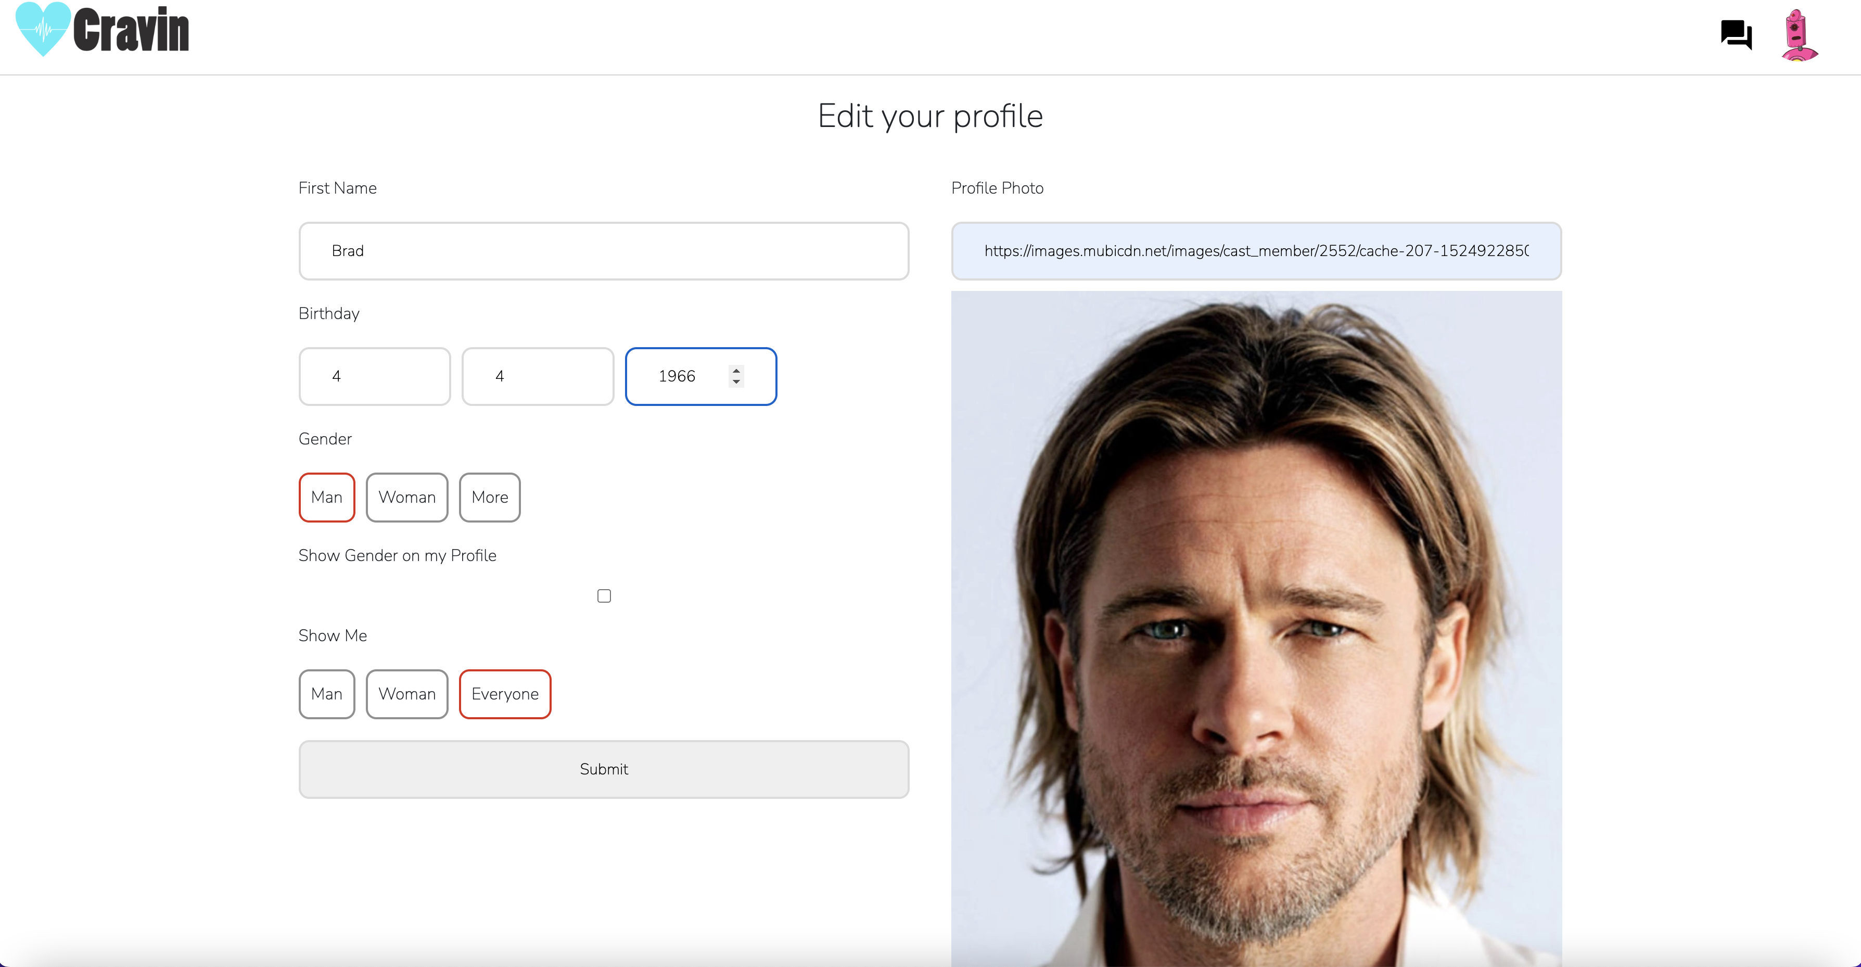Select Man under Gender
Image resolution: width=1861 pixels, height=967 pixels.
click(x=326, y=497)
